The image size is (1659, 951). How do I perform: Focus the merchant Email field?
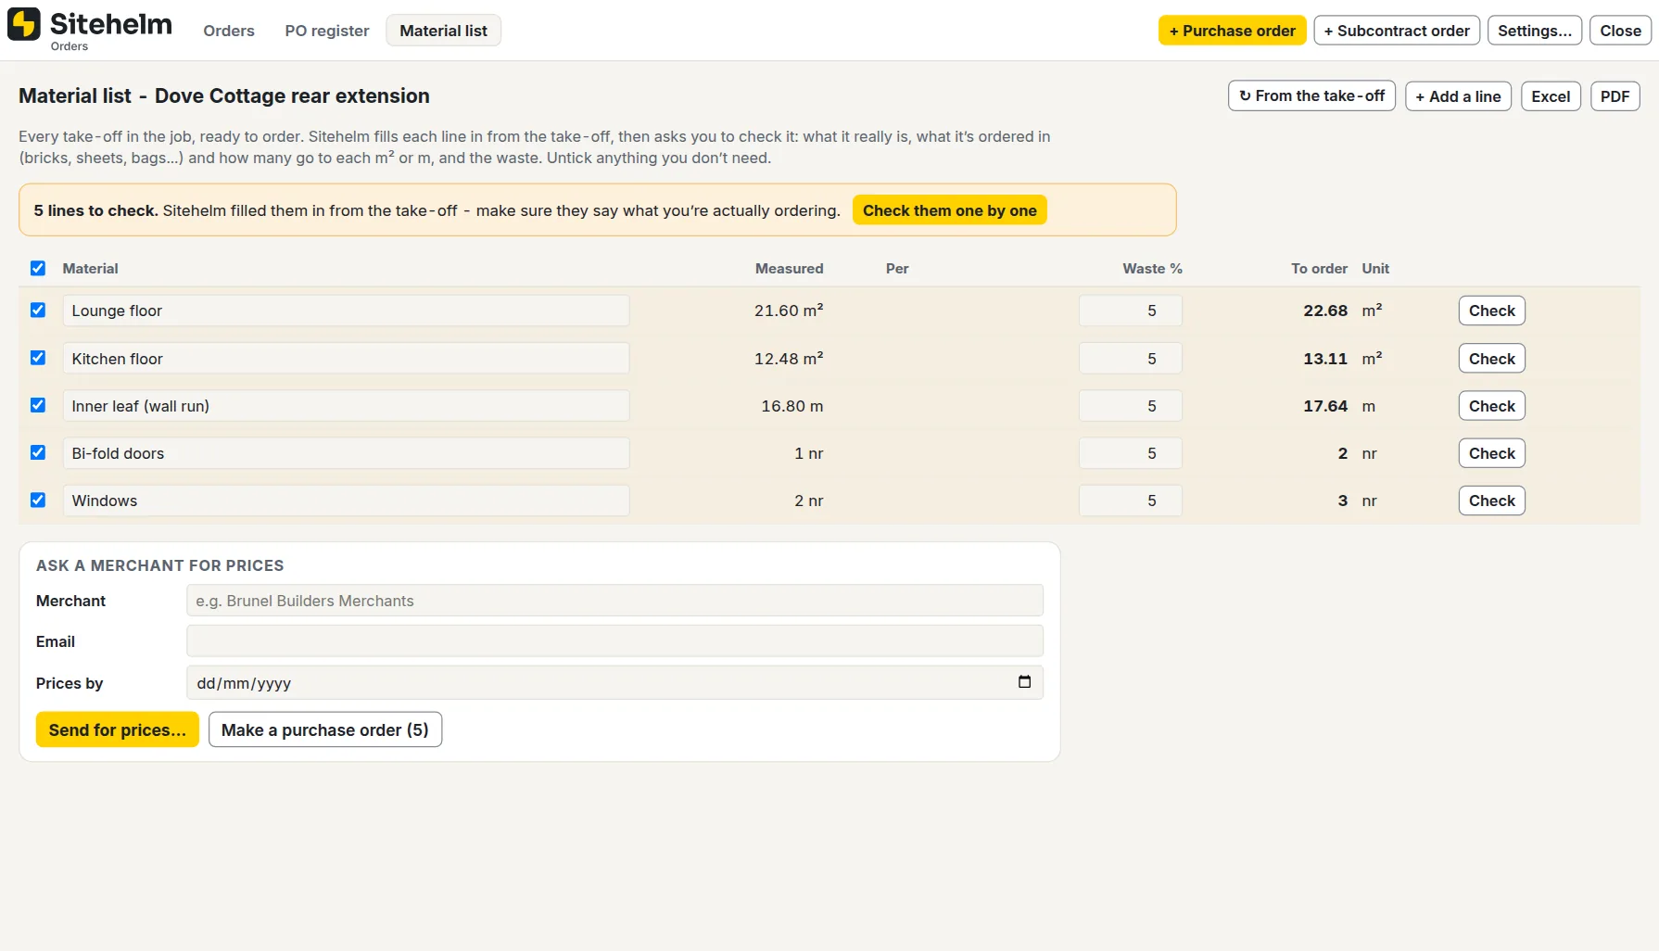point(614,641)
